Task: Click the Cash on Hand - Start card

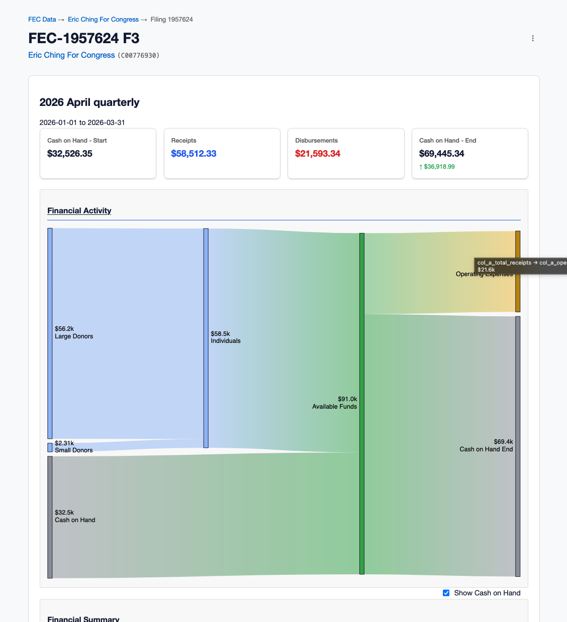Action: coord(98,153)
